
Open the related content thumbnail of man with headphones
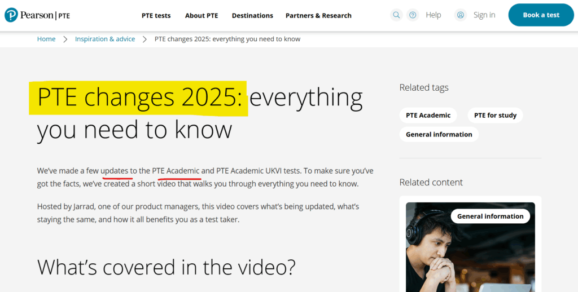tap(470, 247)
